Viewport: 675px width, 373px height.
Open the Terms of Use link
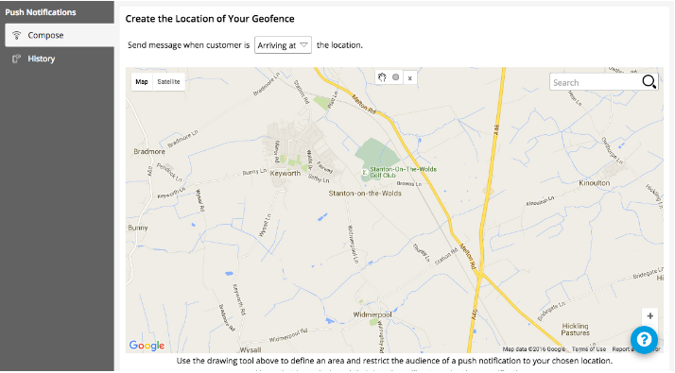pyautogui.click(x=588, y=349)
